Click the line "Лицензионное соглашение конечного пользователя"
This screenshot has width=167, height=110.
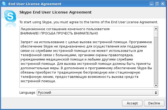(65, 29)
